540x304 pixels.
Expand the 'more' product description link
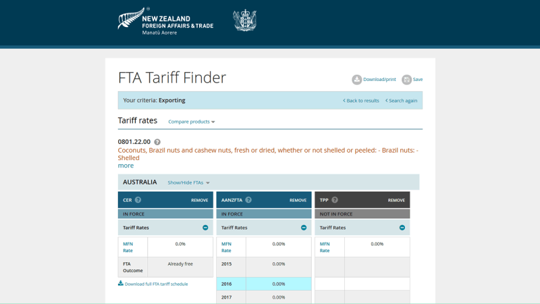126,166
